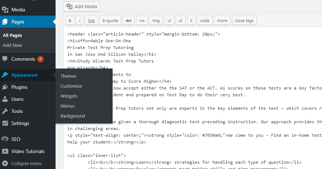Open Customize in Appearance submenu
This screenshot has height=169, width=322.
tap(71, 86)
